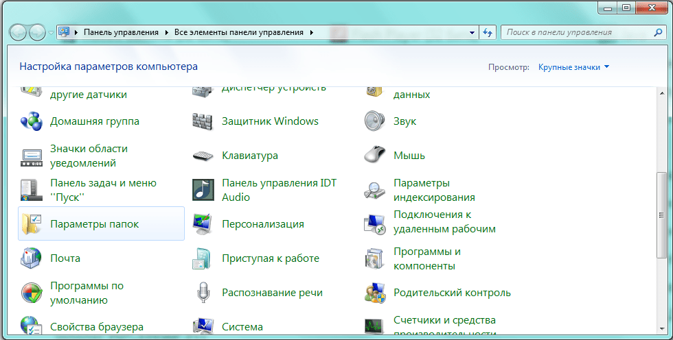Image resolution: width=673 pixels, height=340 pixels.
Task: Open the Домашняя группа link
Action: tap(95, 121)
